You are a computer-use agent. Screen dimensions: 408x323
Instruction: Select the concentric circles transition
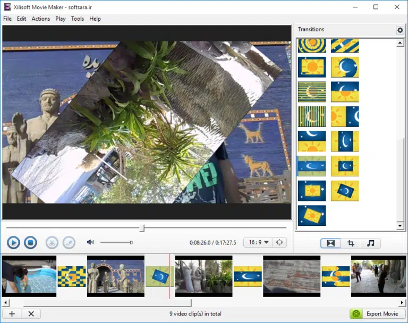click(x=312, y=46)
